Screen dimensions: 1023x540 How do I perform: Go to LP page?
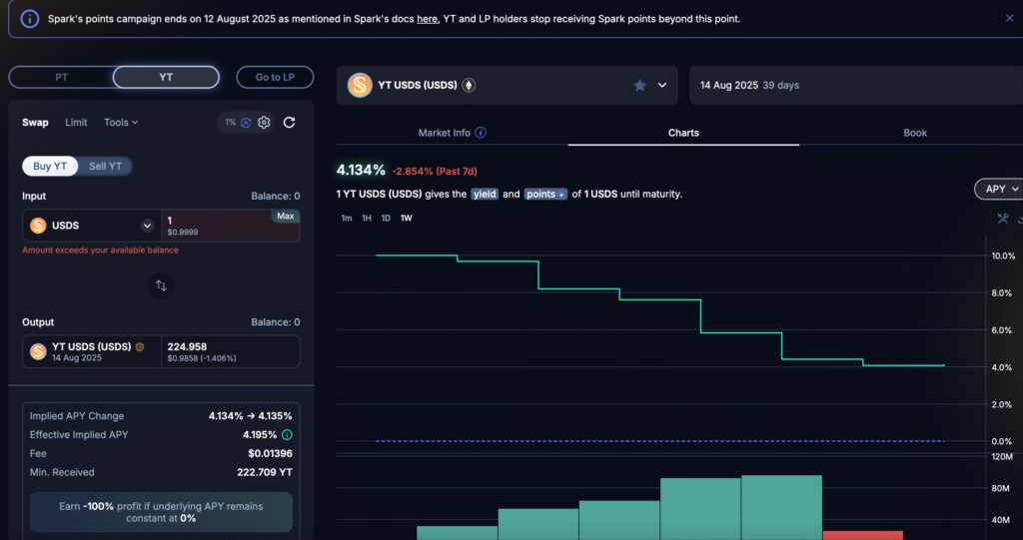click(275, 77)
